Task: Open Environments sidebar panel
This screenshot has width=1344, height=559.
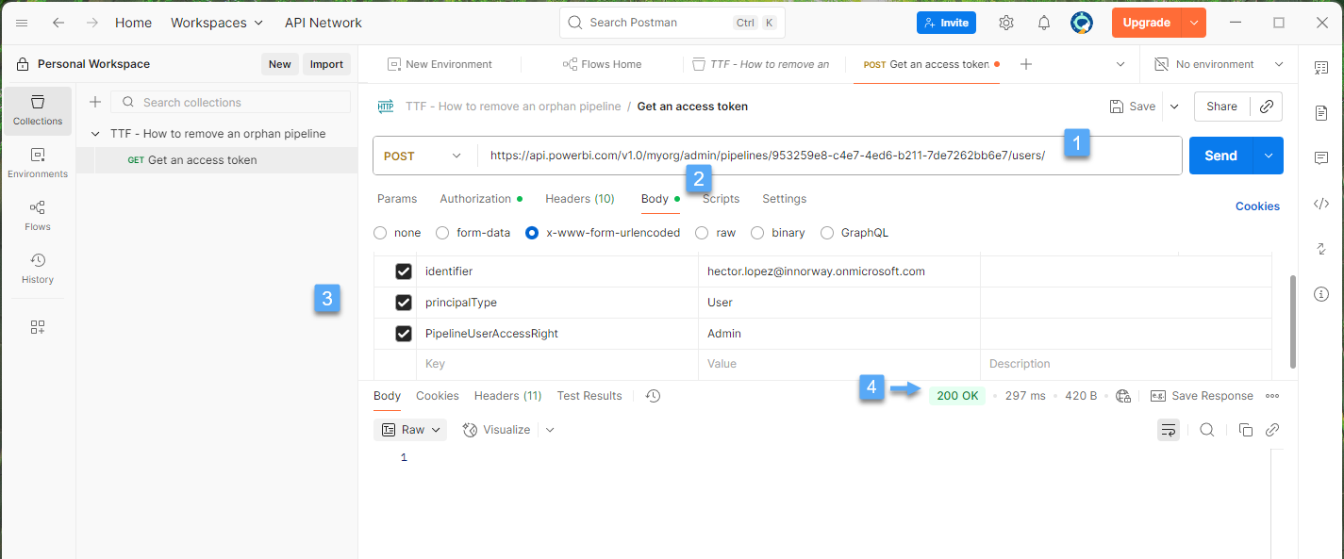Action: tap(38, 163)
